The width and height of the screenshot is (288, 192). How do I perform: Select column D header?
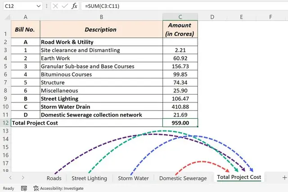click(x=212, y=17)
